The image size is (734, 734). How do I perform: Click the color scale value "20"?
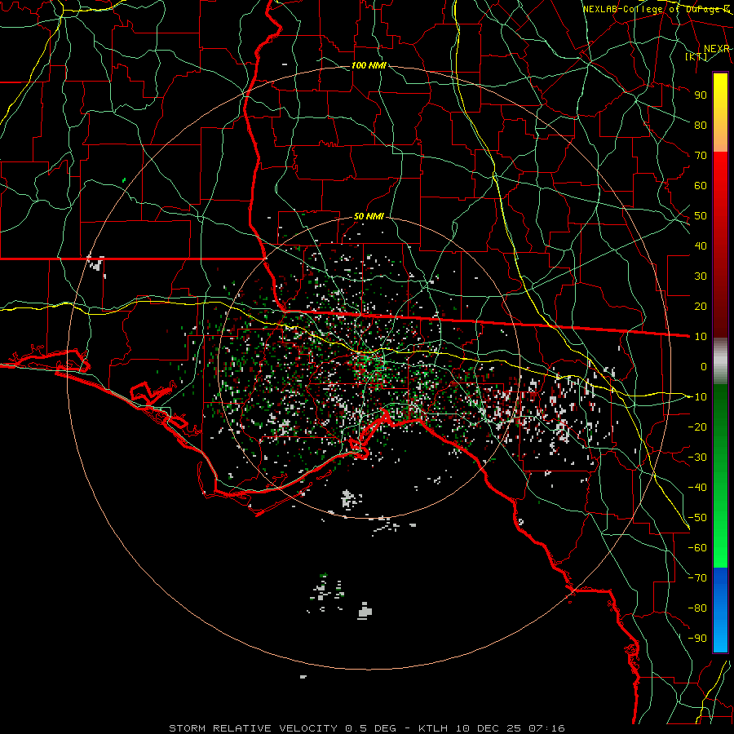pos(701,306)
